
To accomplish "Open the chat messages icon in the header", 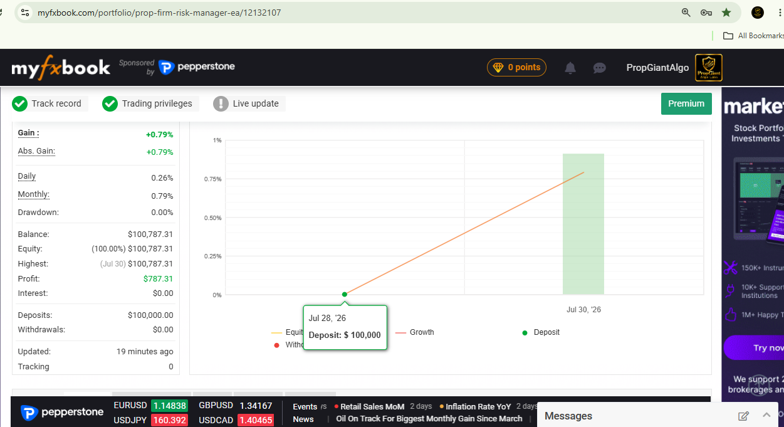I will pyautogui.click(x=600, y=68).
